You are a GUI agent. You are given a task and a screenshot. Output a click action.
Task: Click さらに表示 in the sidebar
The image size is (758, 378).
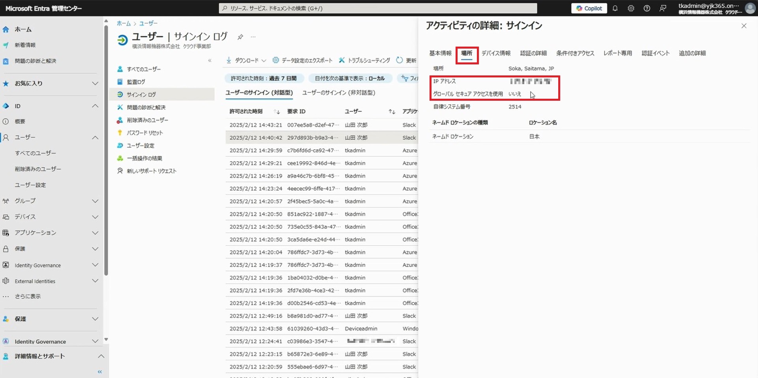pyautogui.click(x=28, y=296)
